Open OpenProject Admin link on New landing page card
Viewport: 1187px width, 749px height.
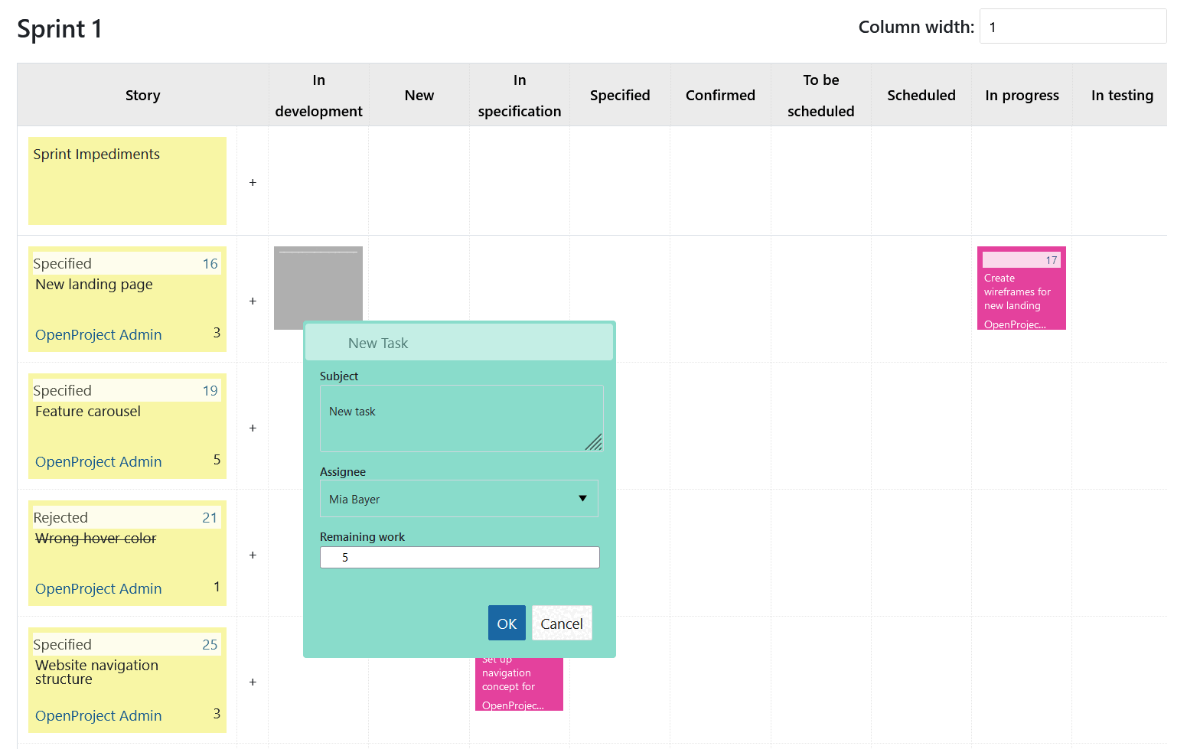pos(98,334)
